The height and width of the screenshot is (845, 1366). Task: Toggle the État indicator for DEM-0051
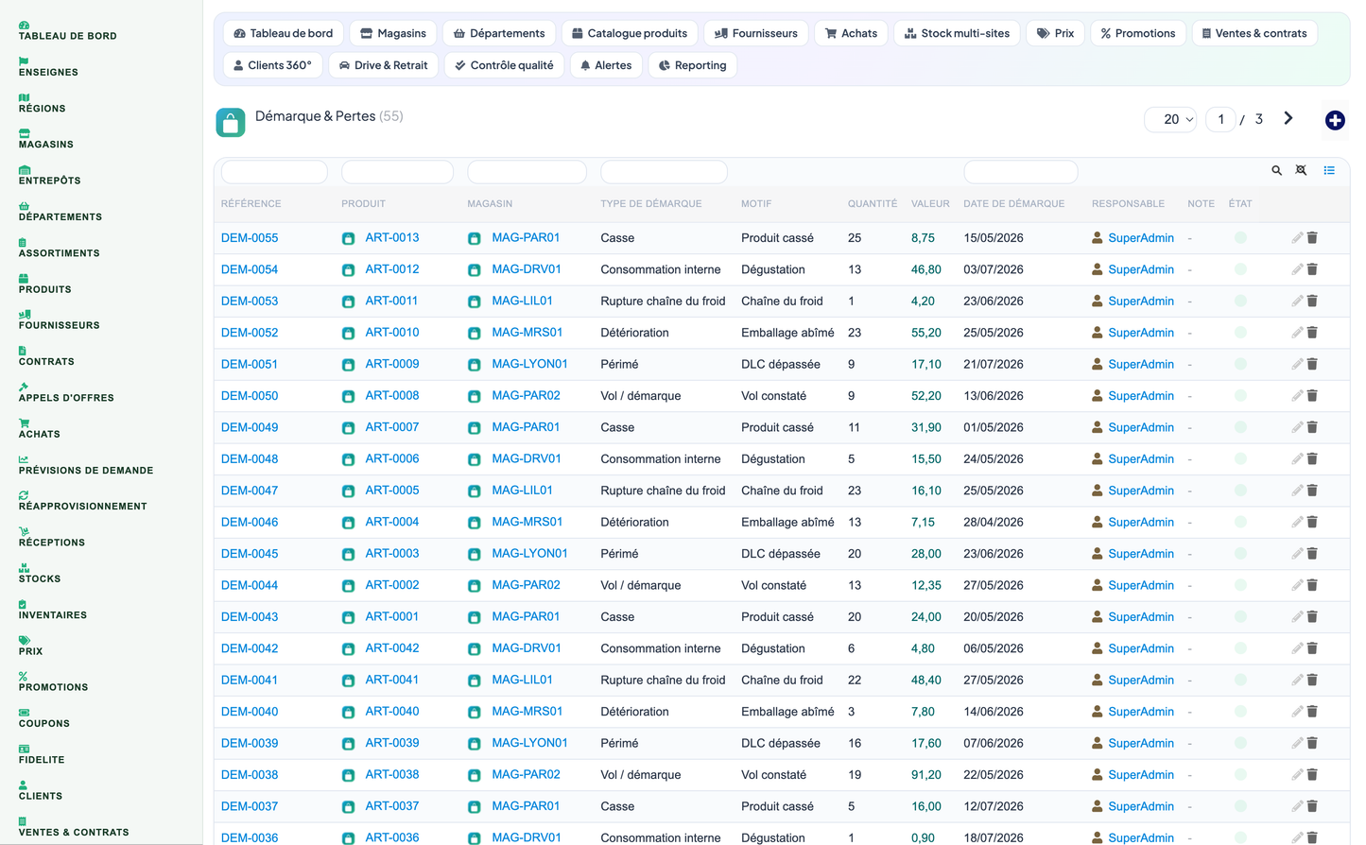pyautogui.click(x=1240, y=364)
